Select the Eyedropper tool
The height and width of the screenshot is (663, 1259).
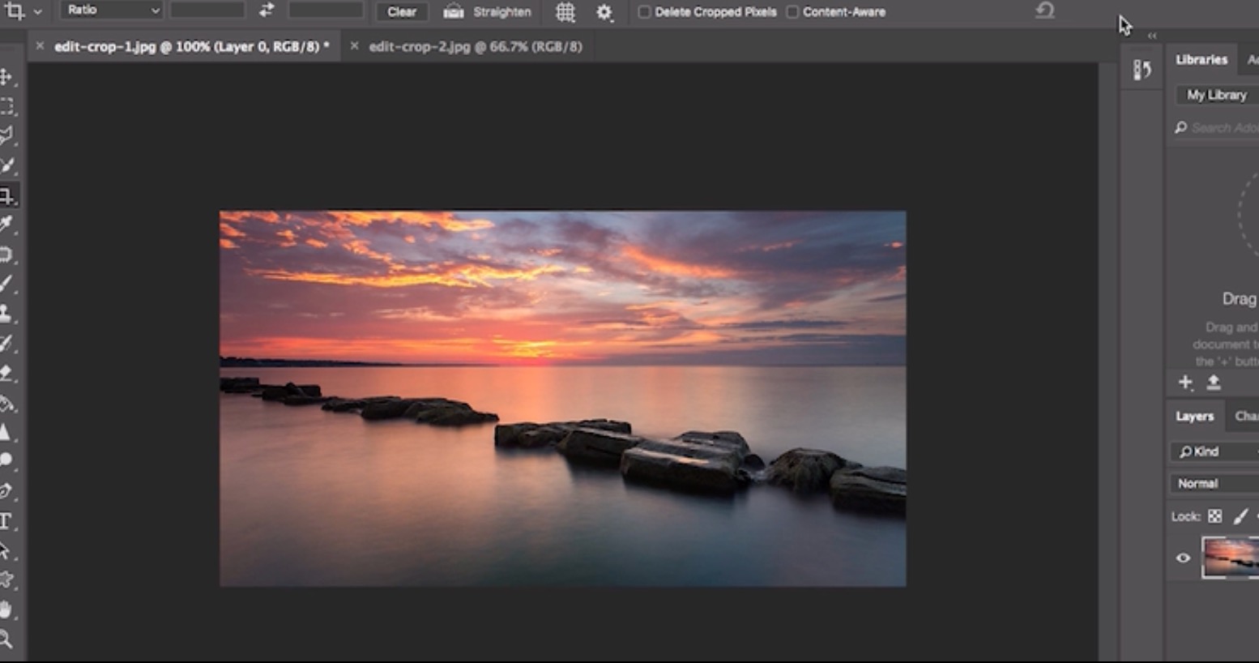6,224
